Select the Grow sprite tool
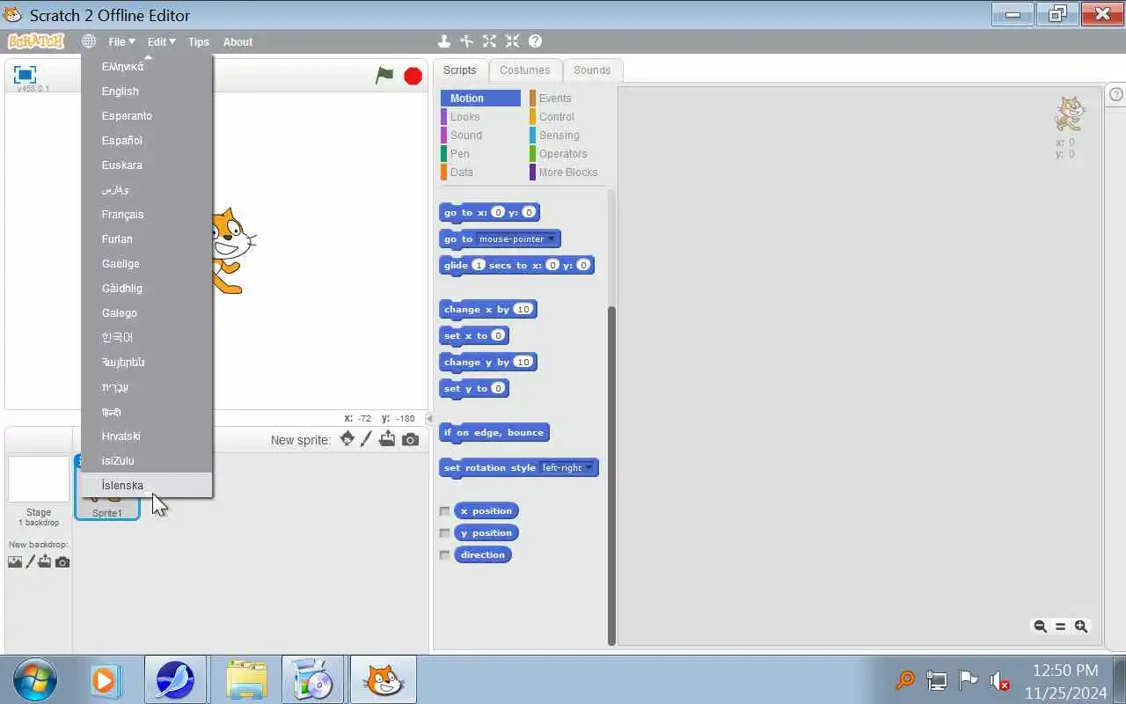Screen dimensions: 1126x704 pyautogui.click(x=490, y=41)
